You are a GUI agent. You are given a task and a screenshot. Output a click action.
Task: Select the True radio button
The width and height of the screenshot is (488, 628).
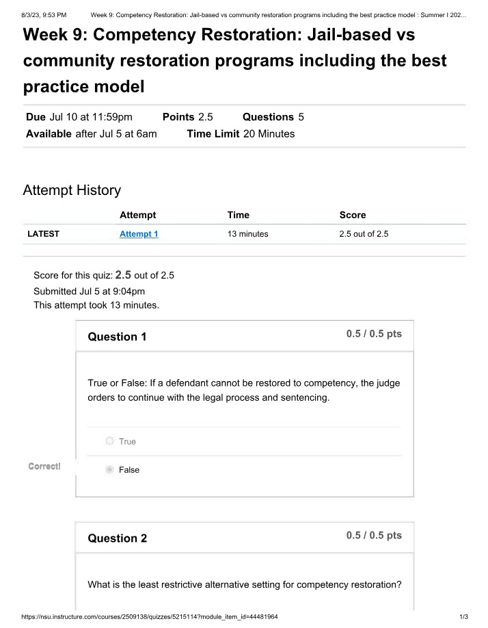[x=109, y=441]
